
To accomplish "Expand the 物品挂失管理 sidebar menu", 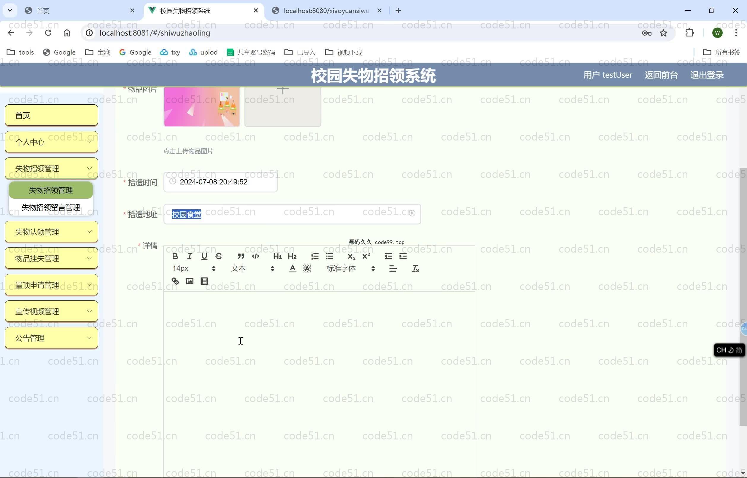I will (x=52, y=258).
